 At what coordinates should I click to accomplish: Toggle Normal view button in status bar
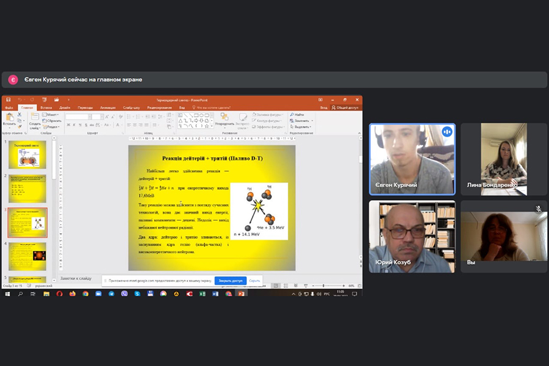276,286
